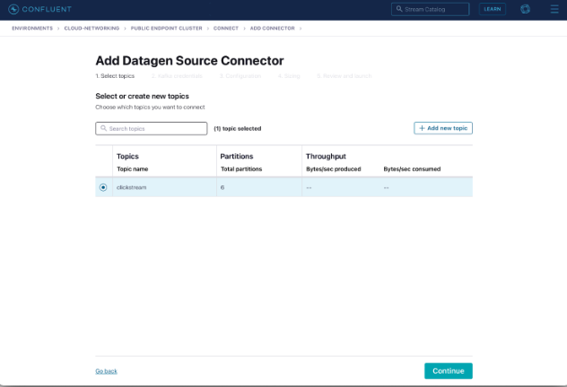This screenshot has width=567, height=387.
Task: Select step 3 Configuration
Action: click(240, 76)
